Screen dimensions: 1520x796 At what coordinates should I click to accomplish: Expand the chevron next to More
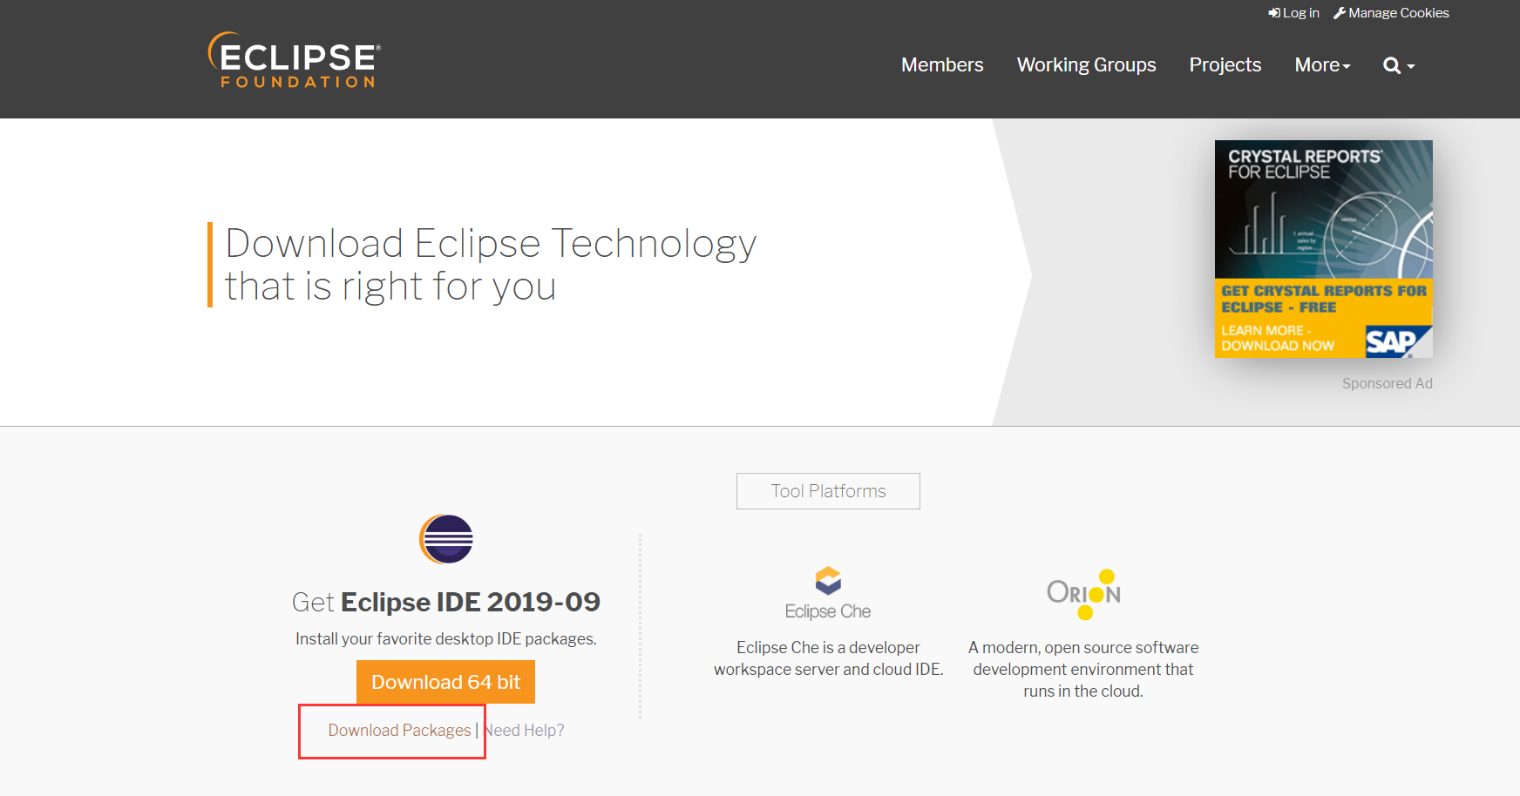coord(1346,66)
